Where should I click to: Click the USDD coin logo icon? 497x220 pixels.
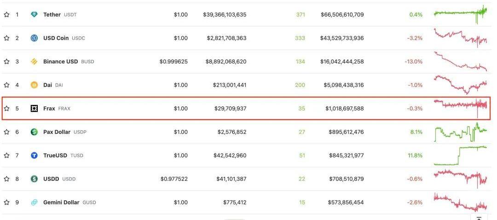click(x=34, y=179)
